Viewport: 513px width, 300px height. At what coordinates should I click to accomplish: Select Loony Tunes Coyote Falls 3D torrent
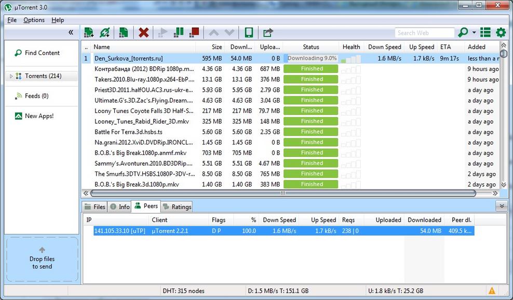(x=291, y=111)
